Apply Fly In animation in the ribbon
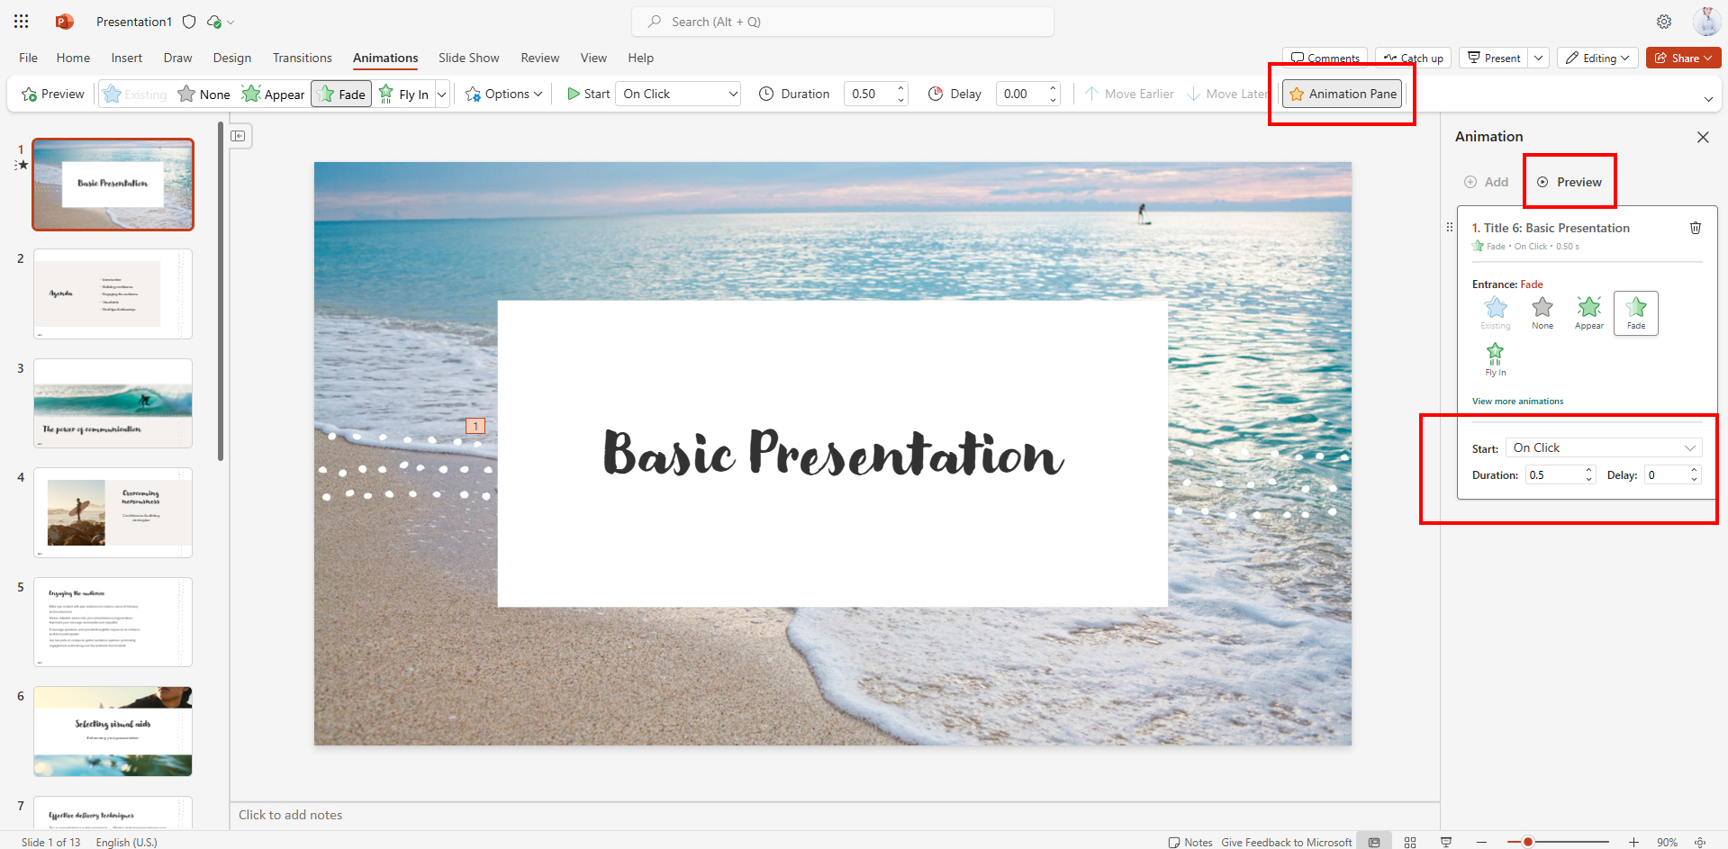1728x849 pixels. point(404,94)
